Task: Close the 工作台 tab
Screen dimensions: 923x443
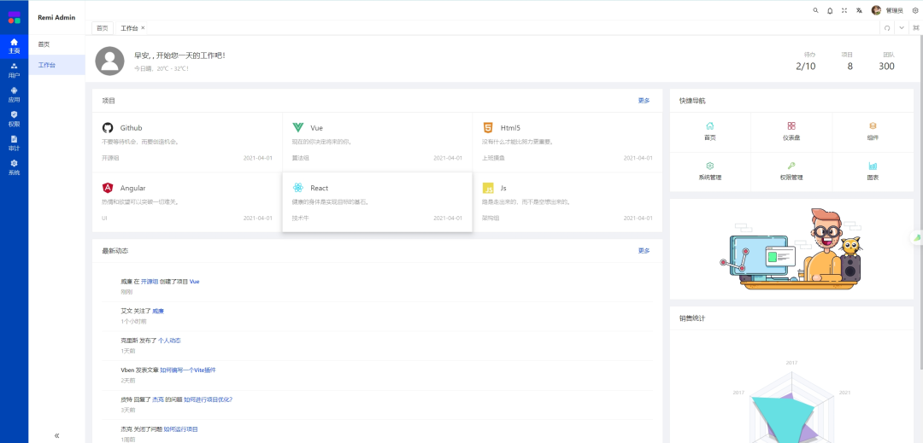Action: (143, 28)
